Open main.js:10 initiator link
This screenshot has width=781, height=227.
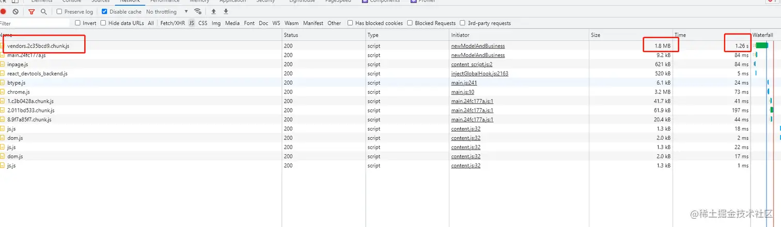(x=462, y=92)
